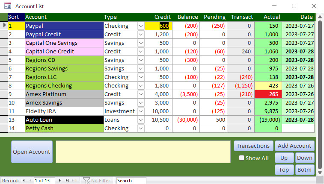This screenshot has width=324, height=184.
Task: Open Type dropdown for Fidelity IRA
Action: tap(141, 111)
